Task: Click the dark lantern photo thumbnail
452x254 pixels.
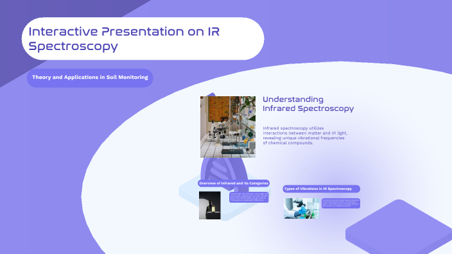Action: [209, 205]
